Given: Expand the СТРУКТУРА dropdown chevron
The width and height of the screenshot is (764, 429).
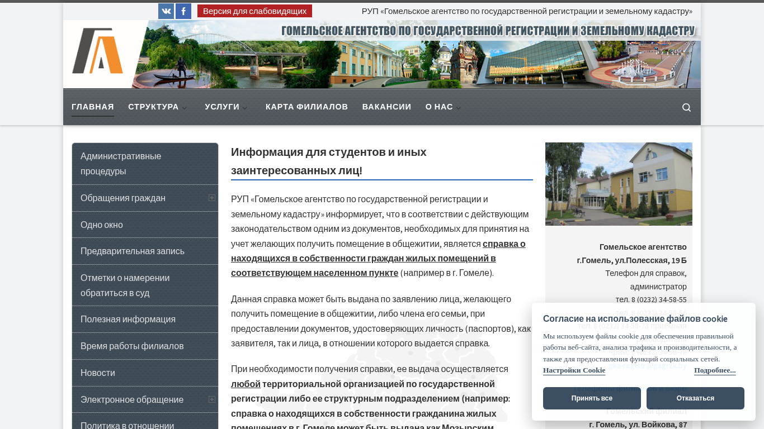Looking at the screenshot, I should coord(185,108).
